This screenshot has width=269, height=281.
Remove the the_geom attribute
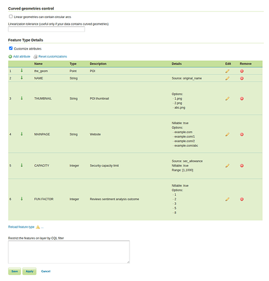(x=242, y=71)
